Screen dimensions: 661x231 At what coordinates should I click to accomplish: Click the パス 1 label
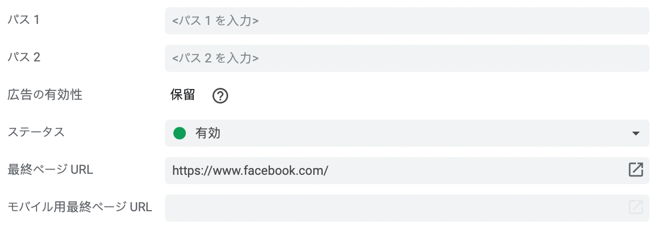point(23,20)
